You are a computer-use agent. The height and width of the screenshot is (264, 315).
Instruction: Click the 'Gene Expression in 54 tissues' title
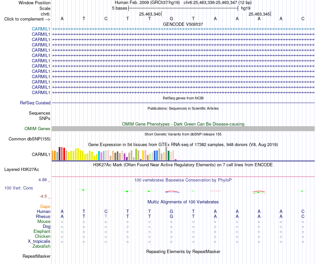(183, 144)
